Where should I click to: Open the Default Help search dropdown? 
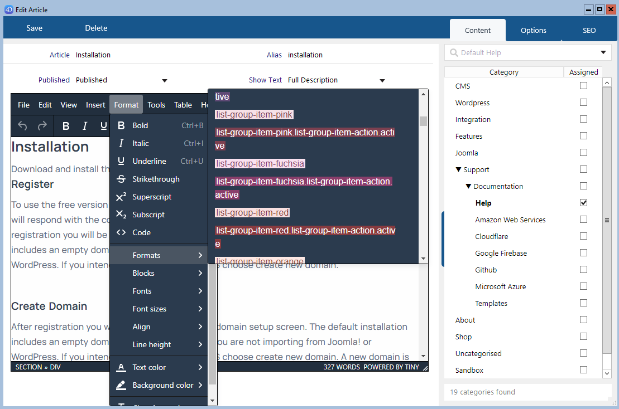(x=603, y=53)
